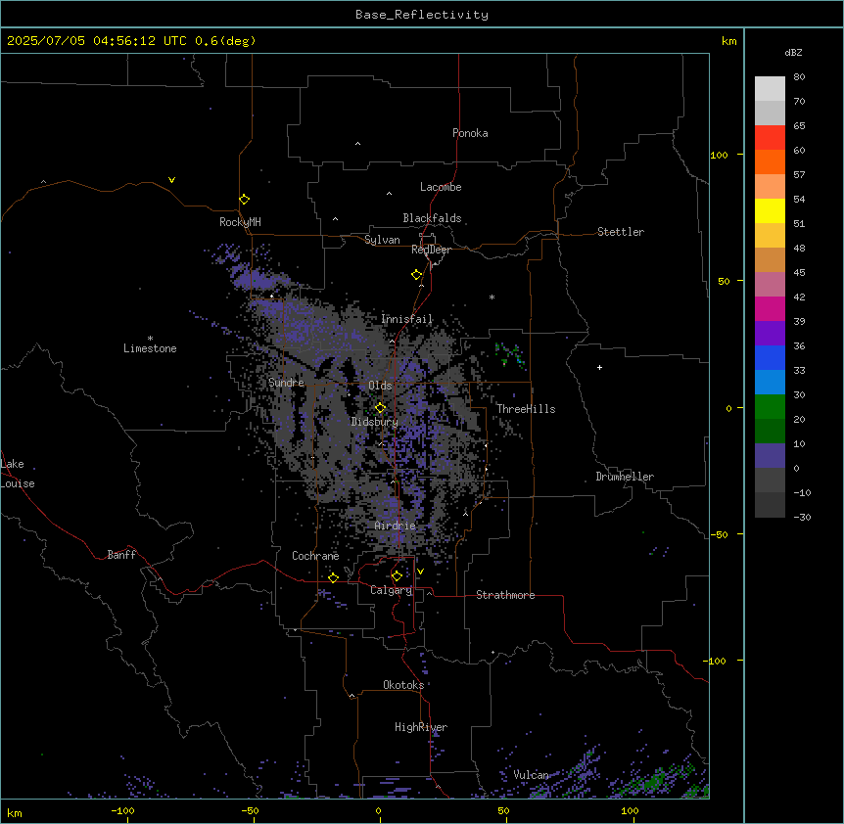Viewport: 844px width, 824px height.
Task: Click the yellow V marker northwest of RockyMH
Action: (171, 180)
